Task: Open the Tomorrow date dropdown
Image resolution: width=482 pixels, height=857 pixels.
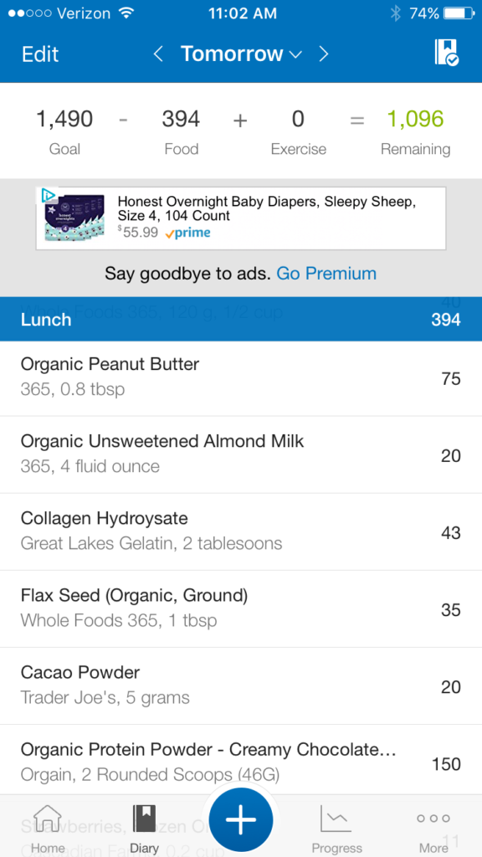Action: click(x=241, y=54)
